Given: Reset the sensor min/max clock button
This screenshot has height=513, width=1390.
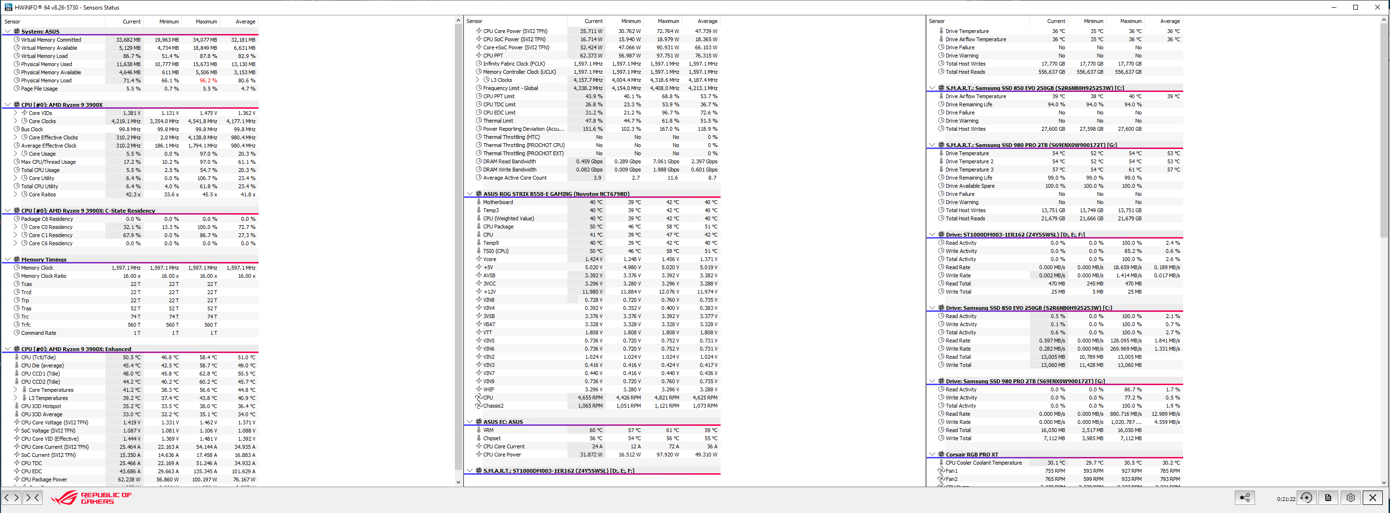Looking at the screenshot, I should tap(1306, 498).
